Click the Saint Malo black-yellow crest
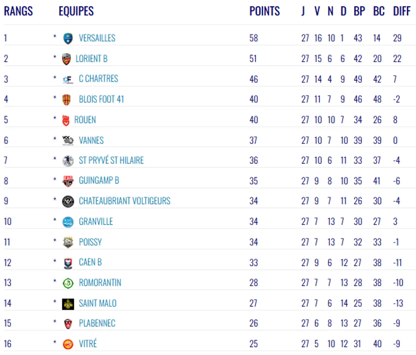The width and height of the screenshot is (416, 355). (68, 304)
